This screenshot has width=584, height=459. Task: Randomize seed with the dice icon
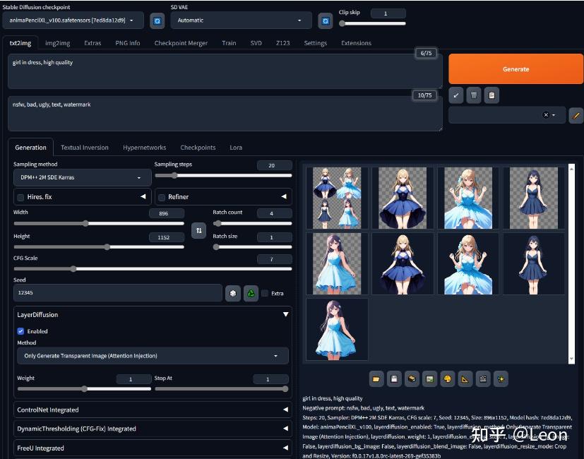pyautogui.click(x=233, y=293)
